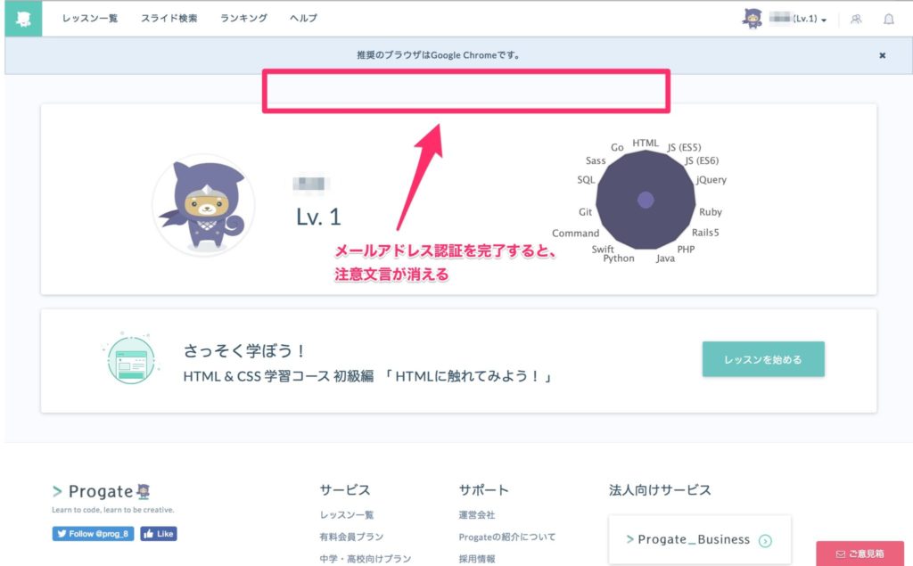Click the JS (ES5) label on chart
This screenshot has width=913, height=566.
[684, 147]
